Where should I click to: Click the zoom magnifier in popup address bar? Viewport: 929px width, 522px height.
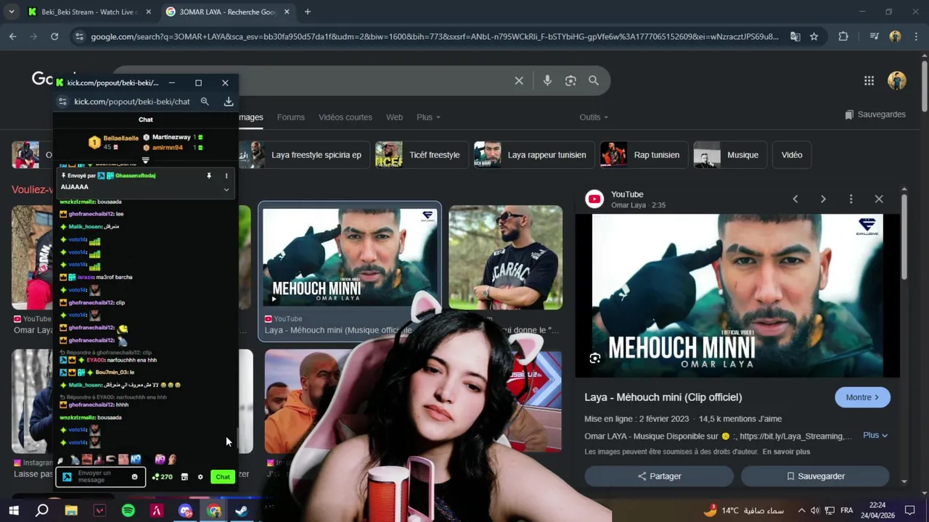point(205,102)
